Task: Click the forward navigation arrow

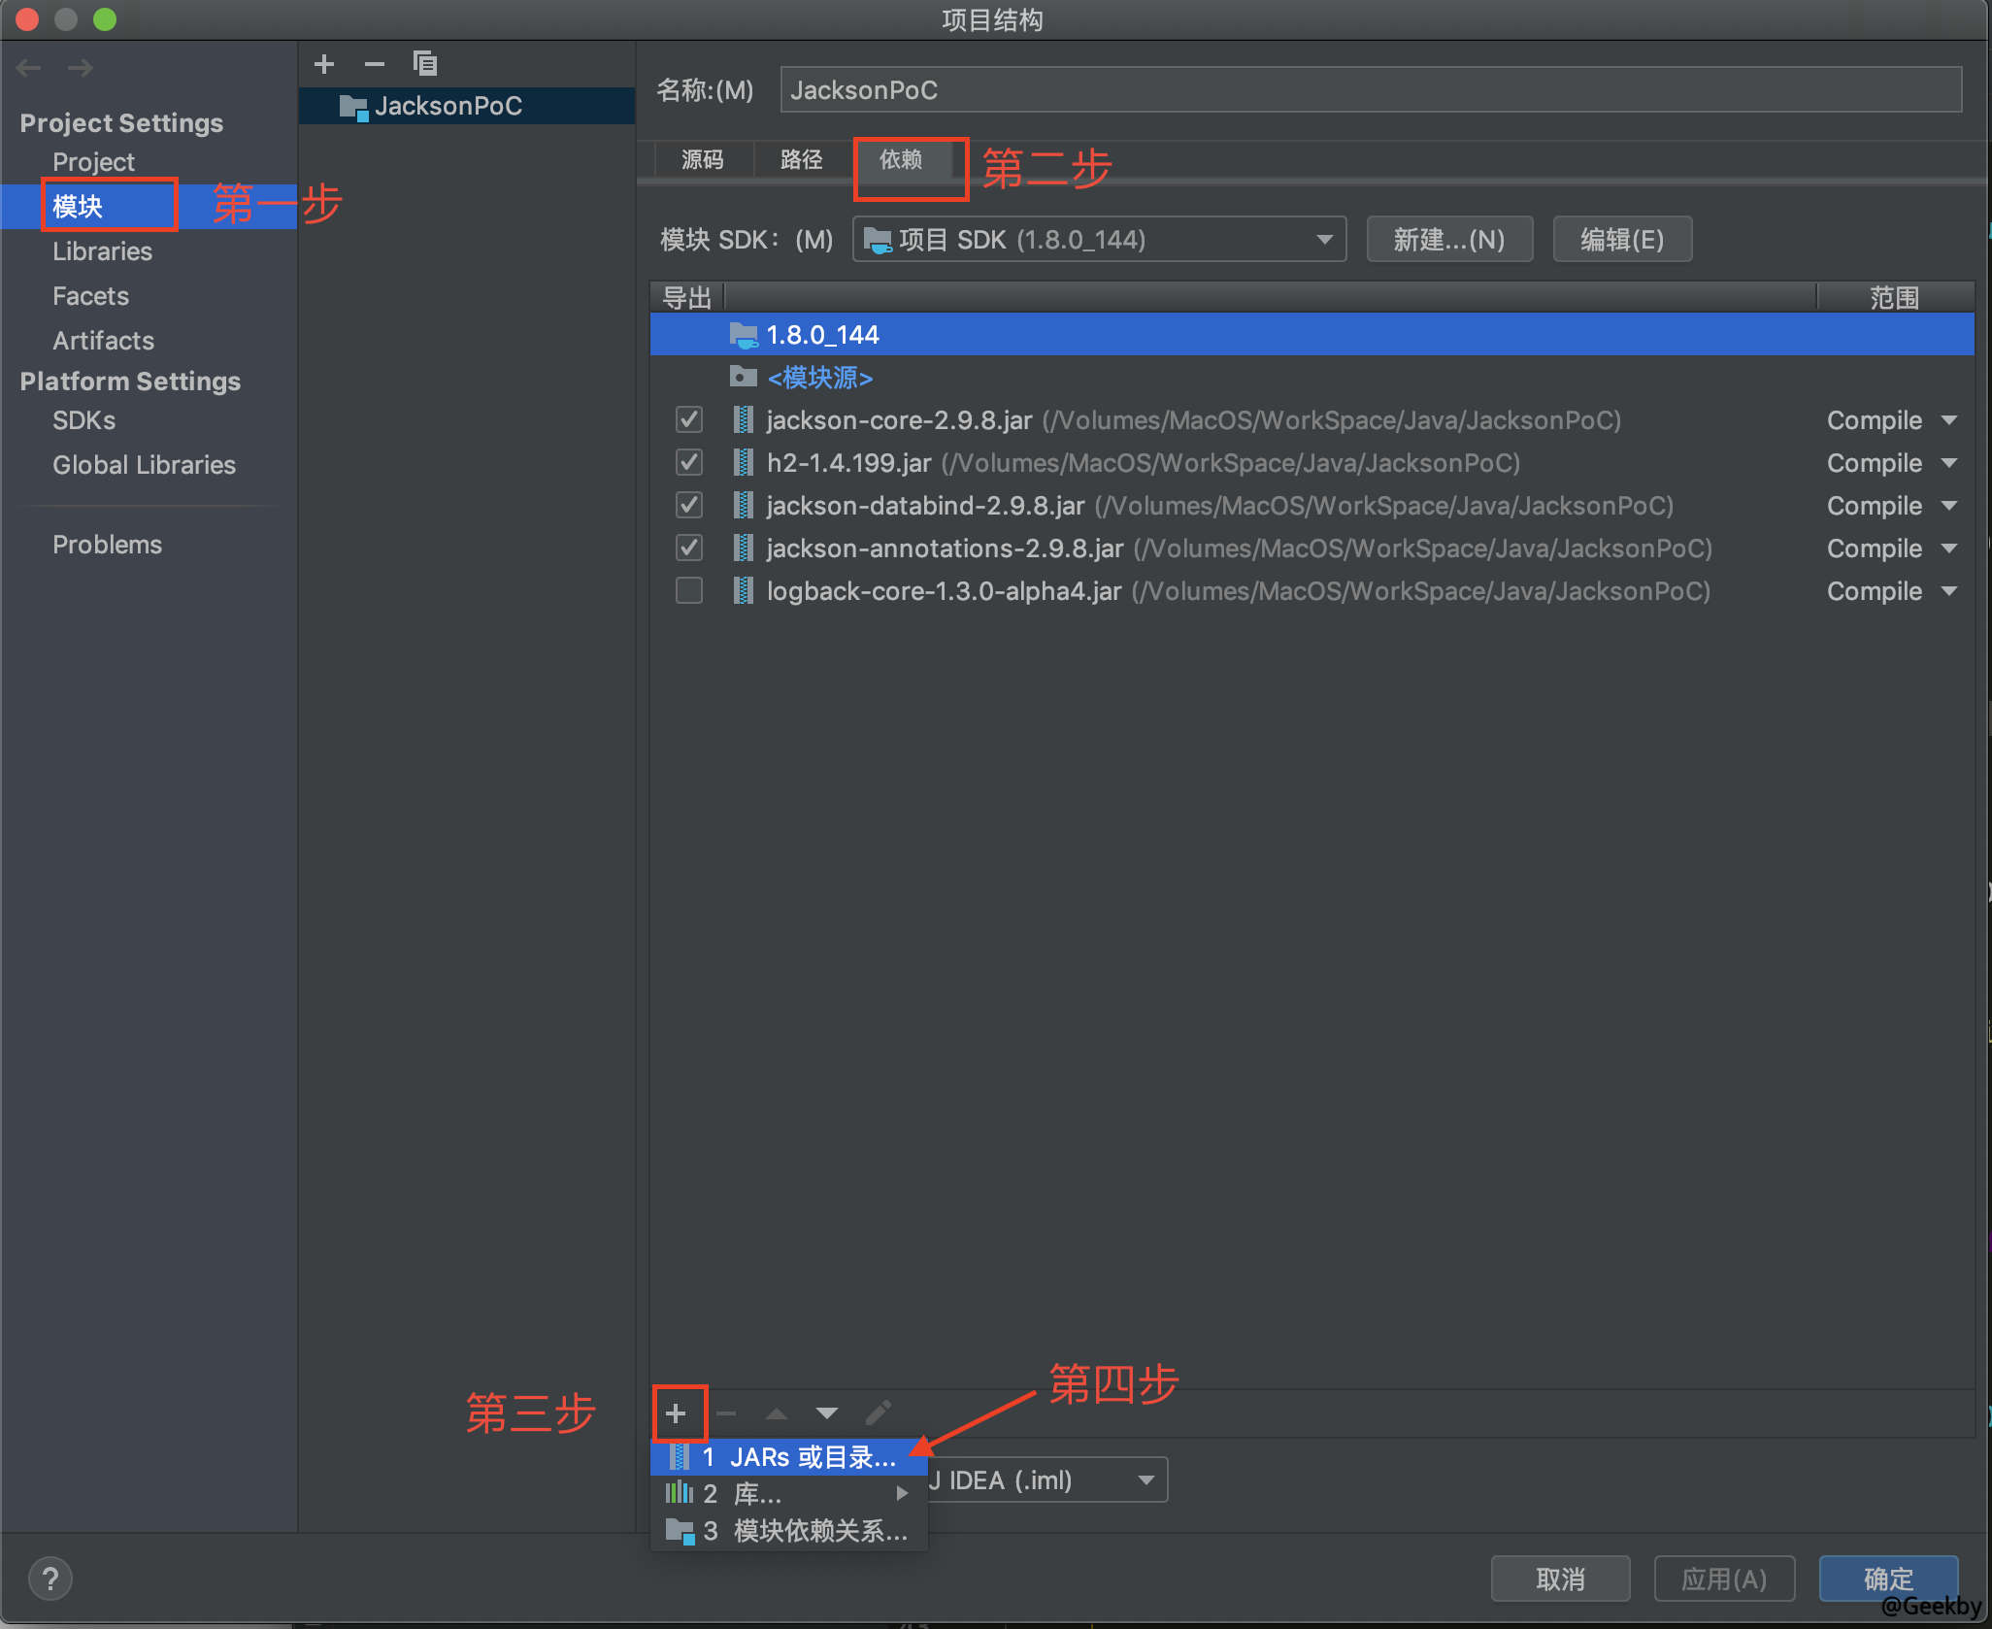Action: 81,67
